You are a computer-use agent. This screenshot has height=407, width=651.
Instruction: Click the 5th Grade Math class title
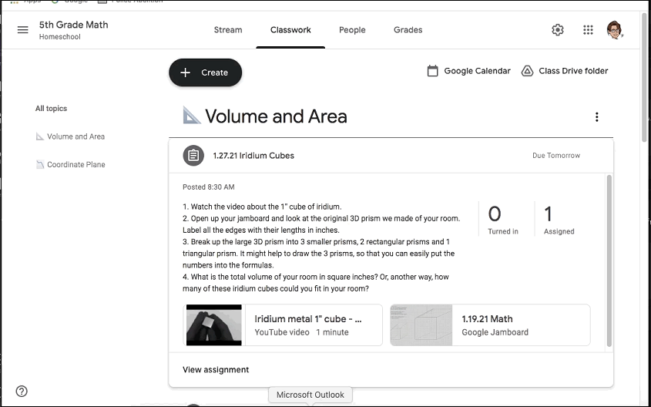[74, 25]
